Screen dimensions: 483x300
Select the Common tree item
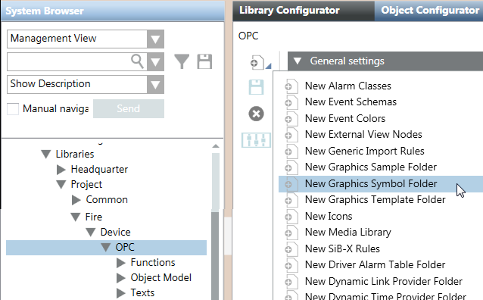pos(107,200)
